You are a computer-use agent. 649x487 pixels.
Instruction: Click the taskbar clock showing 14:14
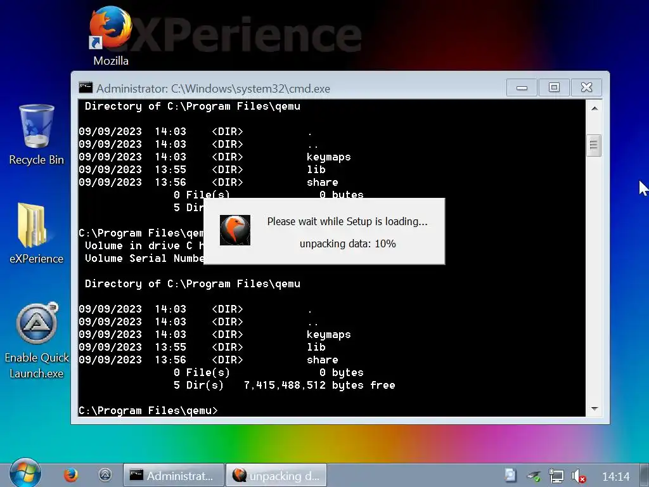[615, 477]
